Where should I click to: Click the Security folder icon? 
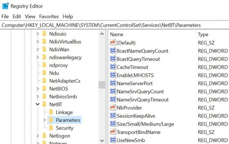click(51, 128)
